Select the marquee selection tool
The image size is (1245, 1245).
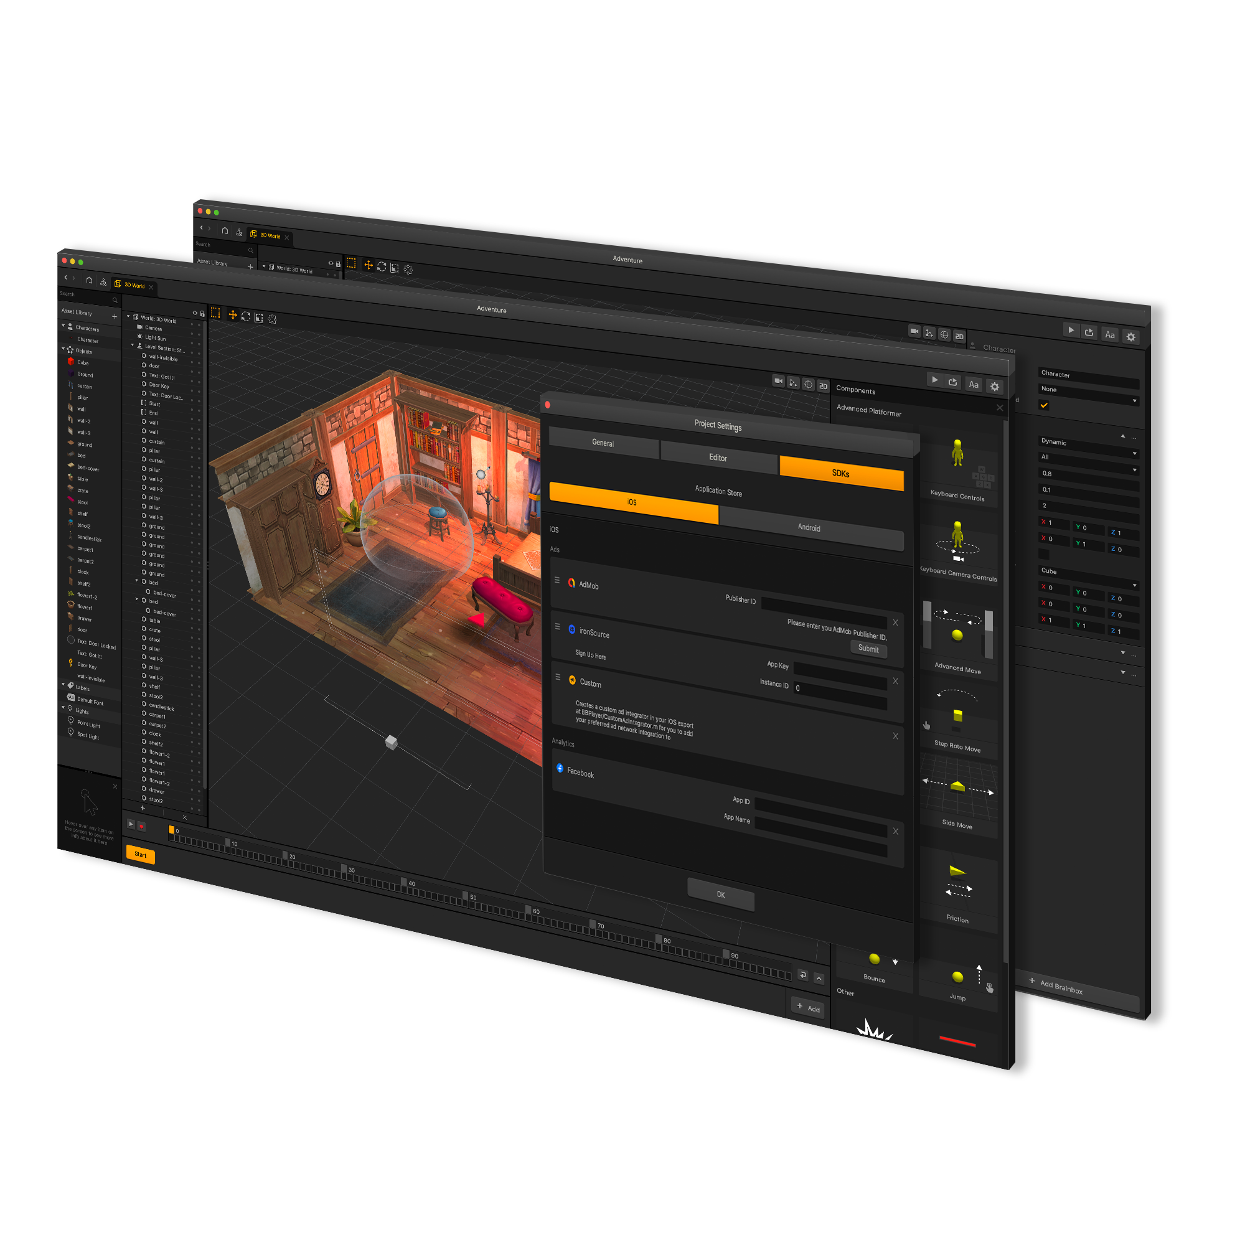[215, 313]
